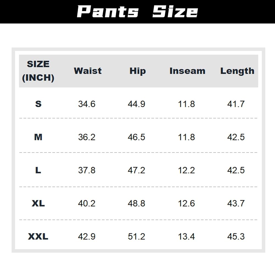Click the 40.2 waist value for size XL

tap(87, 204)
